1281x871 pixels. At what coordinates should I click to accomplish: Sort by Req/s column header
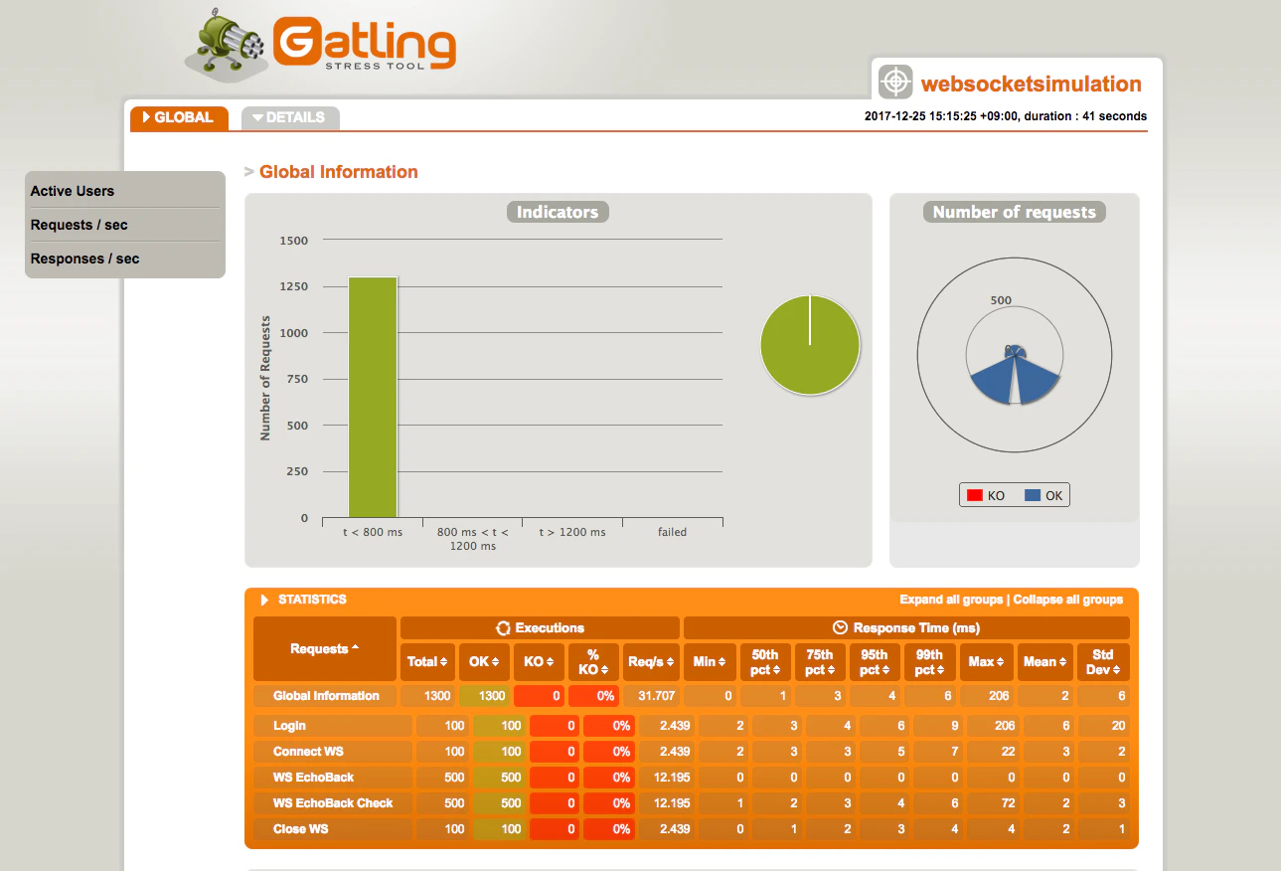(651, 662)
